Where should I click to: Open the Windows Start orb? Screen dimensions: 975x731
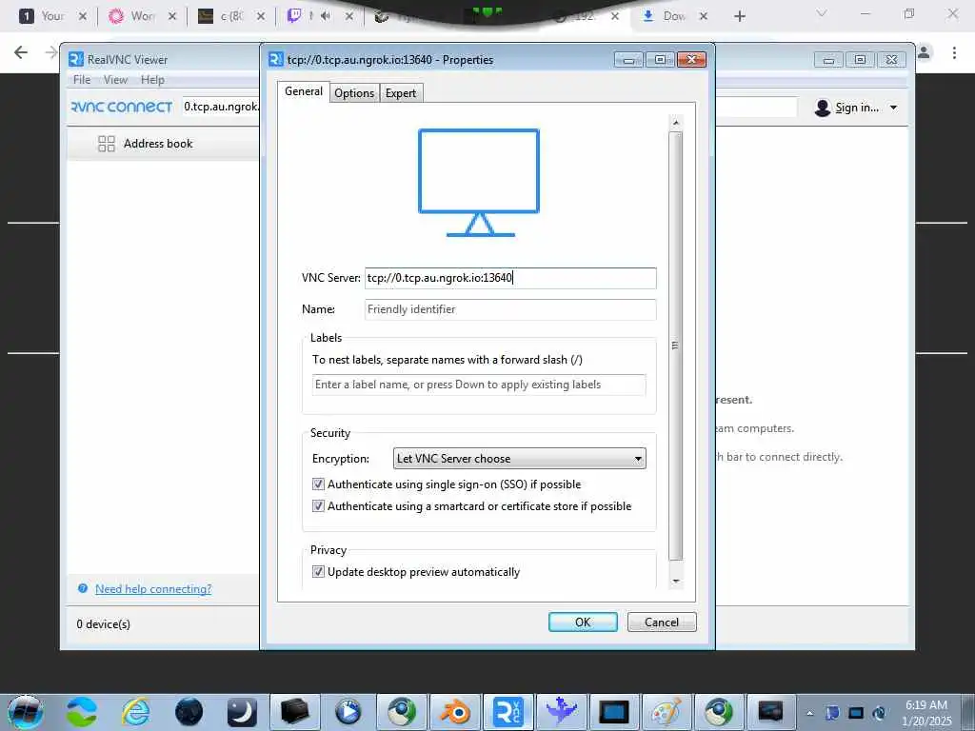26,711
